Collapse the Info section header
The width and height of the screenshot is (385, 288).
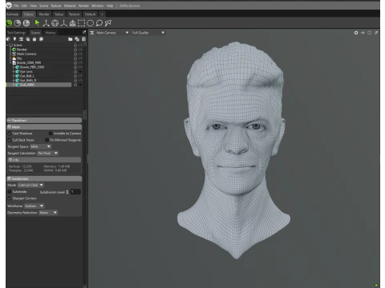[x=44, y=160]
